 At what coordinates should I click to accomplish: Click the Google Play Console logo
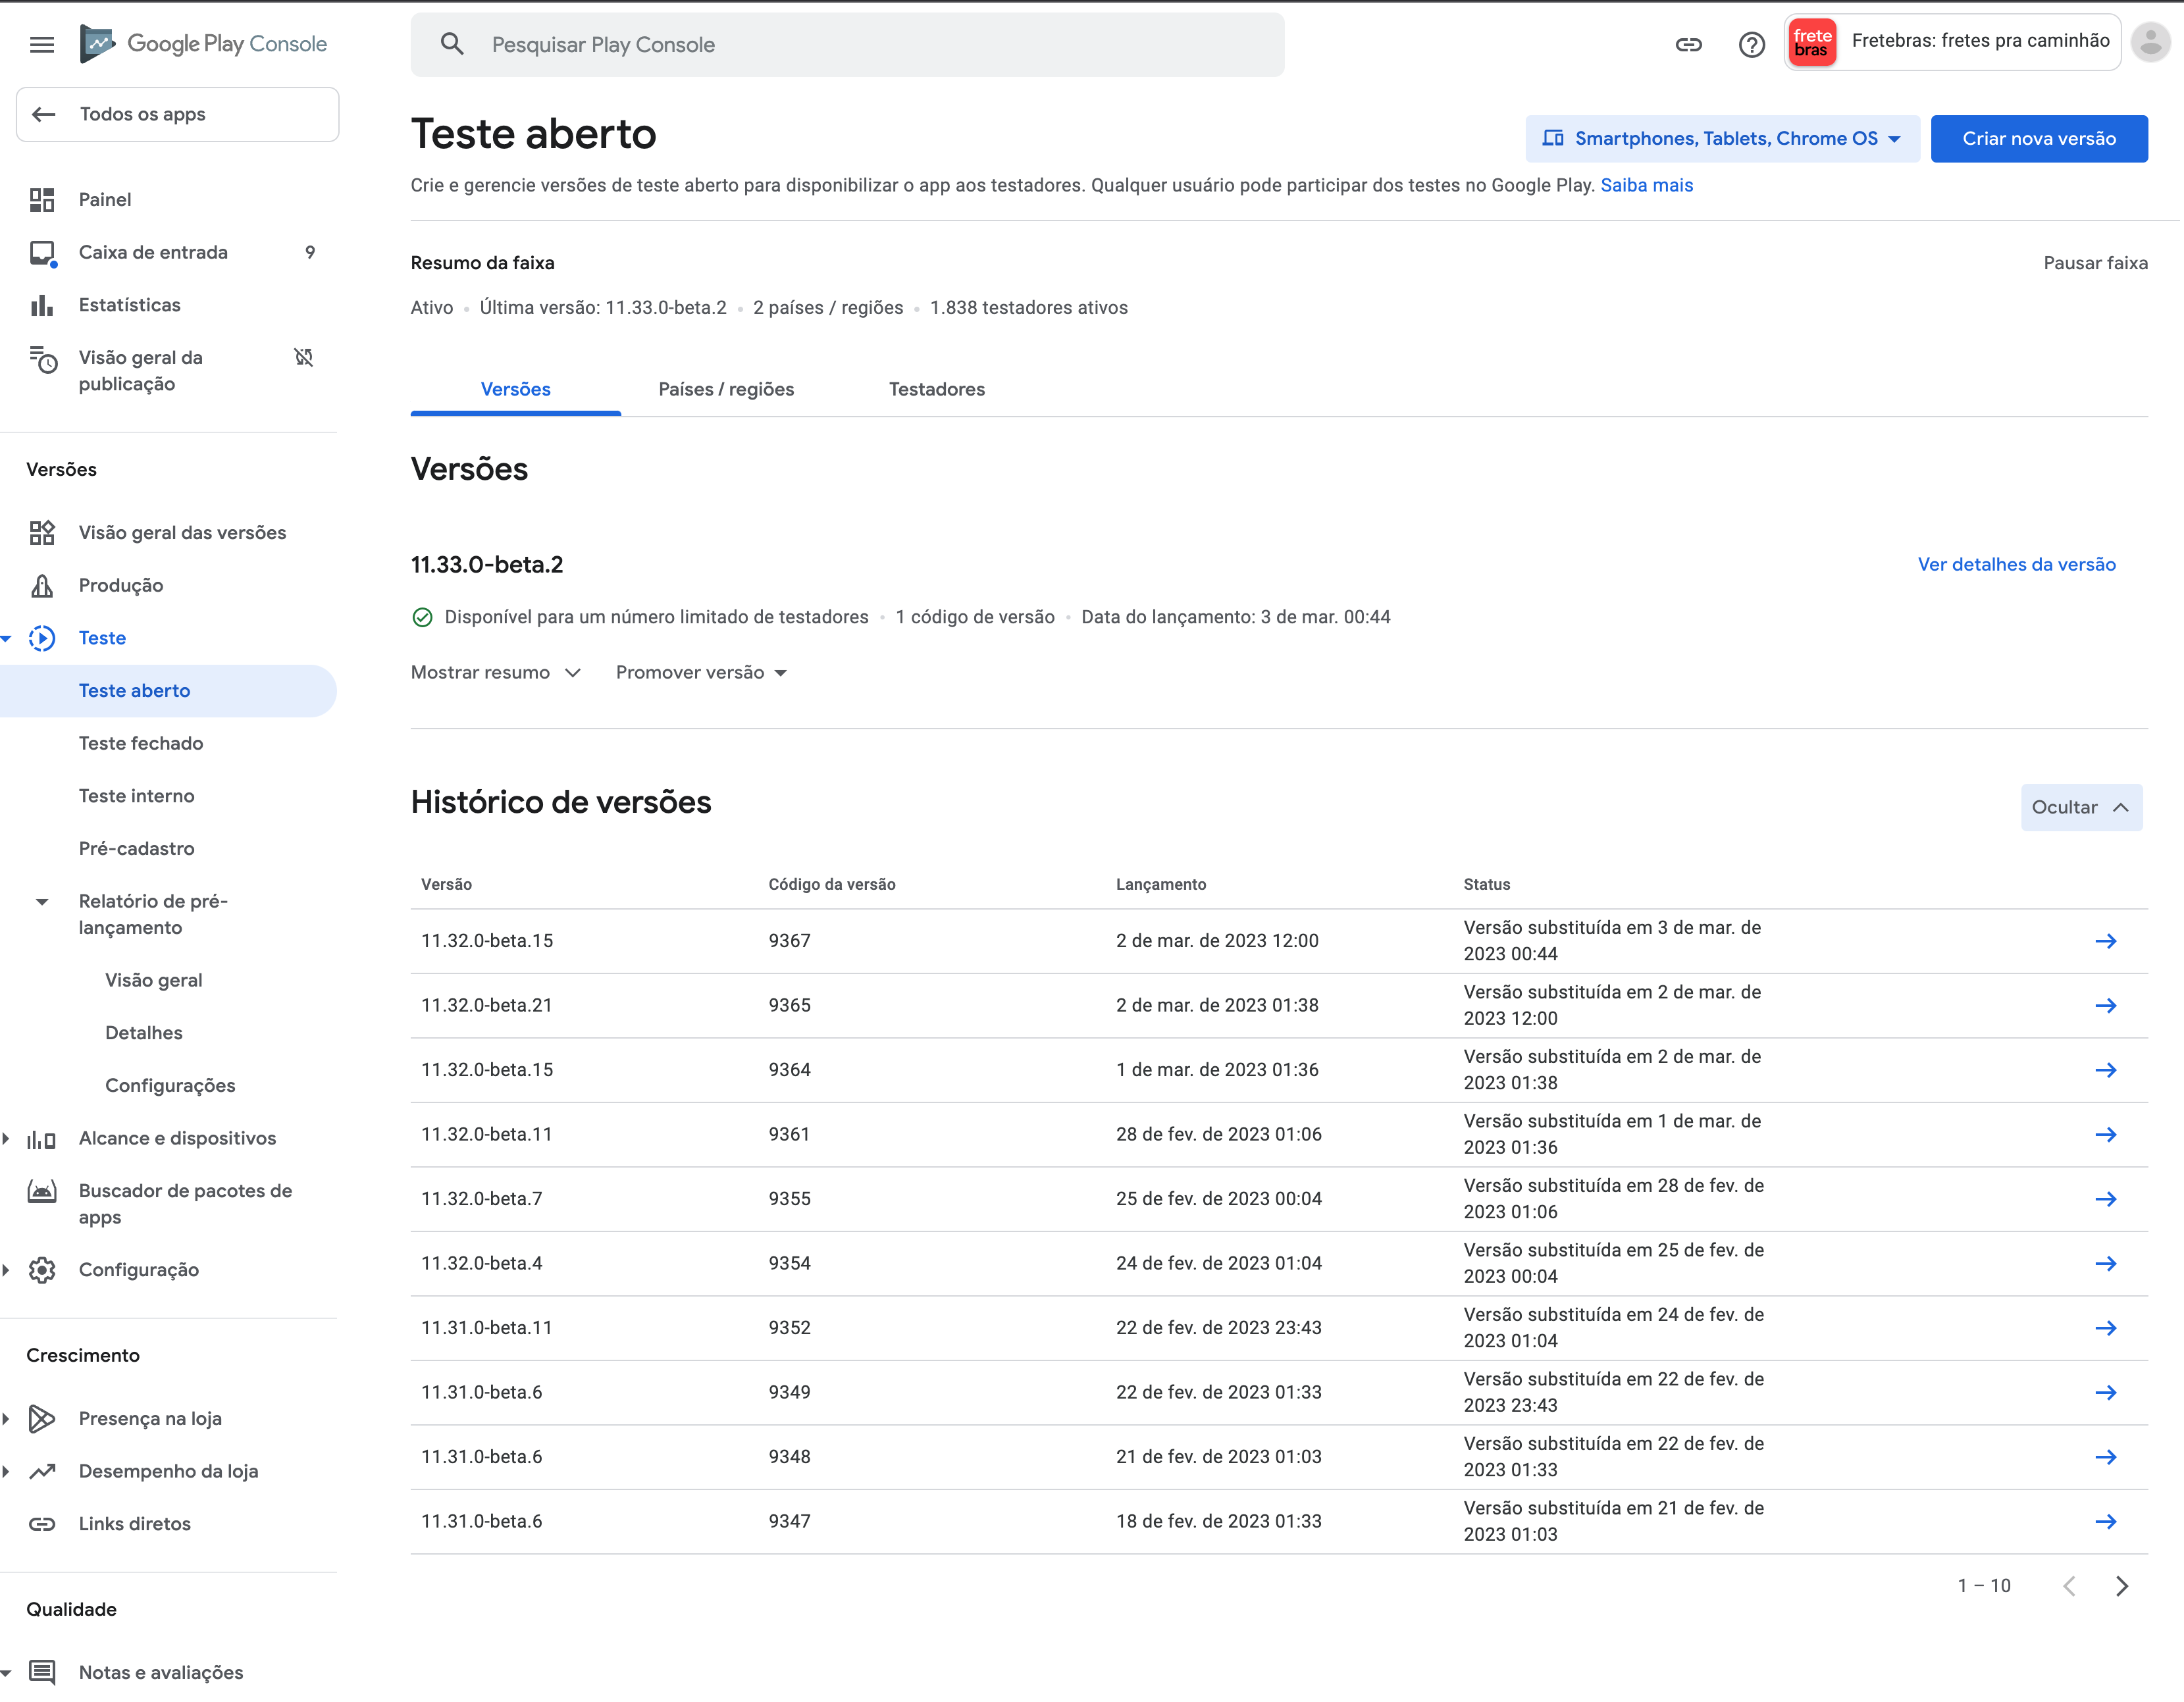(203, 44)
